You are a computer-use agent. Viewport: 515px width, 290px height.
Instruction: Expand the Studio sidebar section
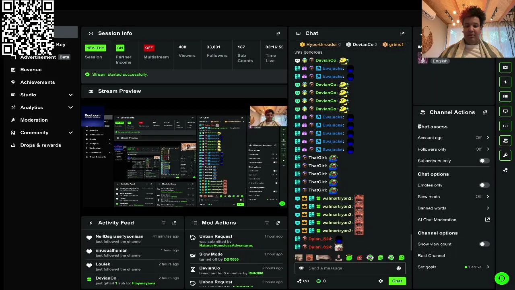[x=70, y=95]
